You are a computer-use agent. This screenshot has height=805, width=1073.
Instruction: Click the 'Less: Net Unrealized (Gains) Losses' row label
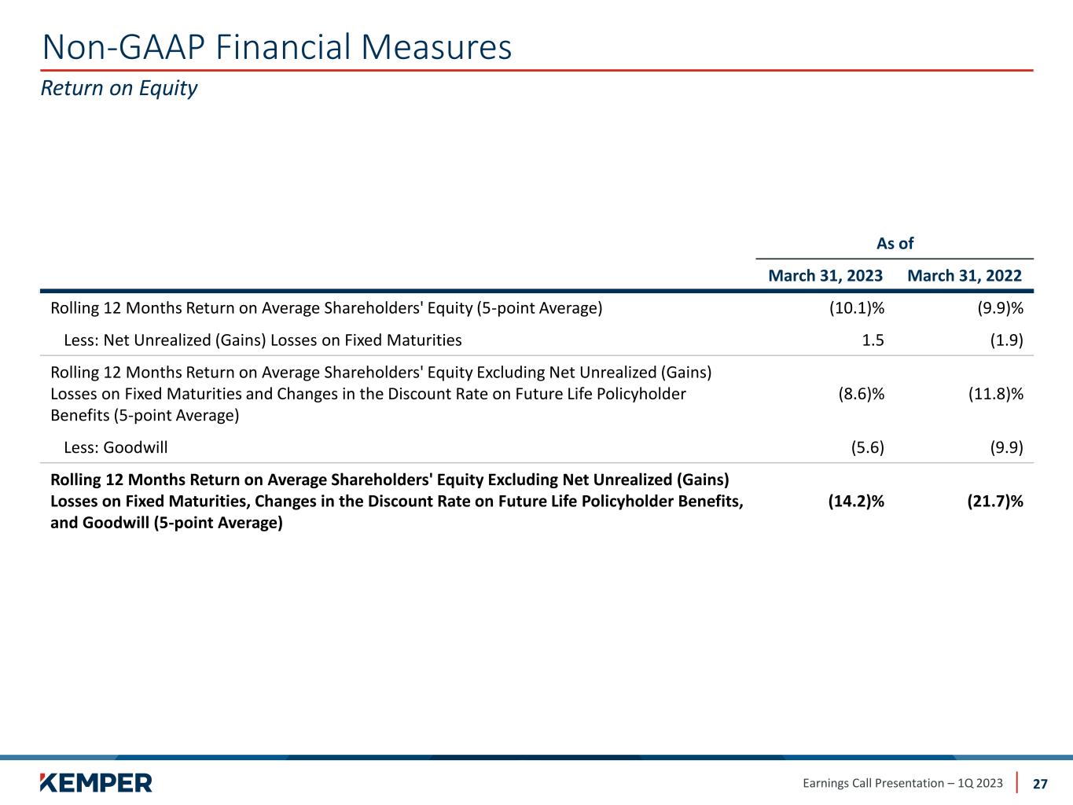tap(263, 340)
